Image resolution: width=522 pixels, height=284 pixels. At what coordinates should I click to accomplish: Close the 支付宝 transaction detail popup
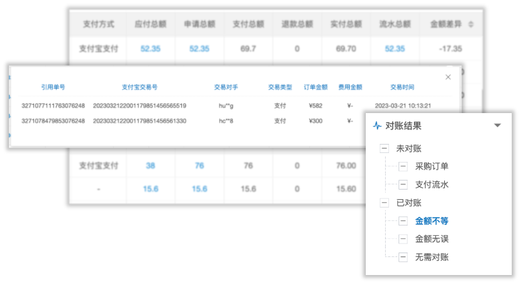click(x=448, y=77)
